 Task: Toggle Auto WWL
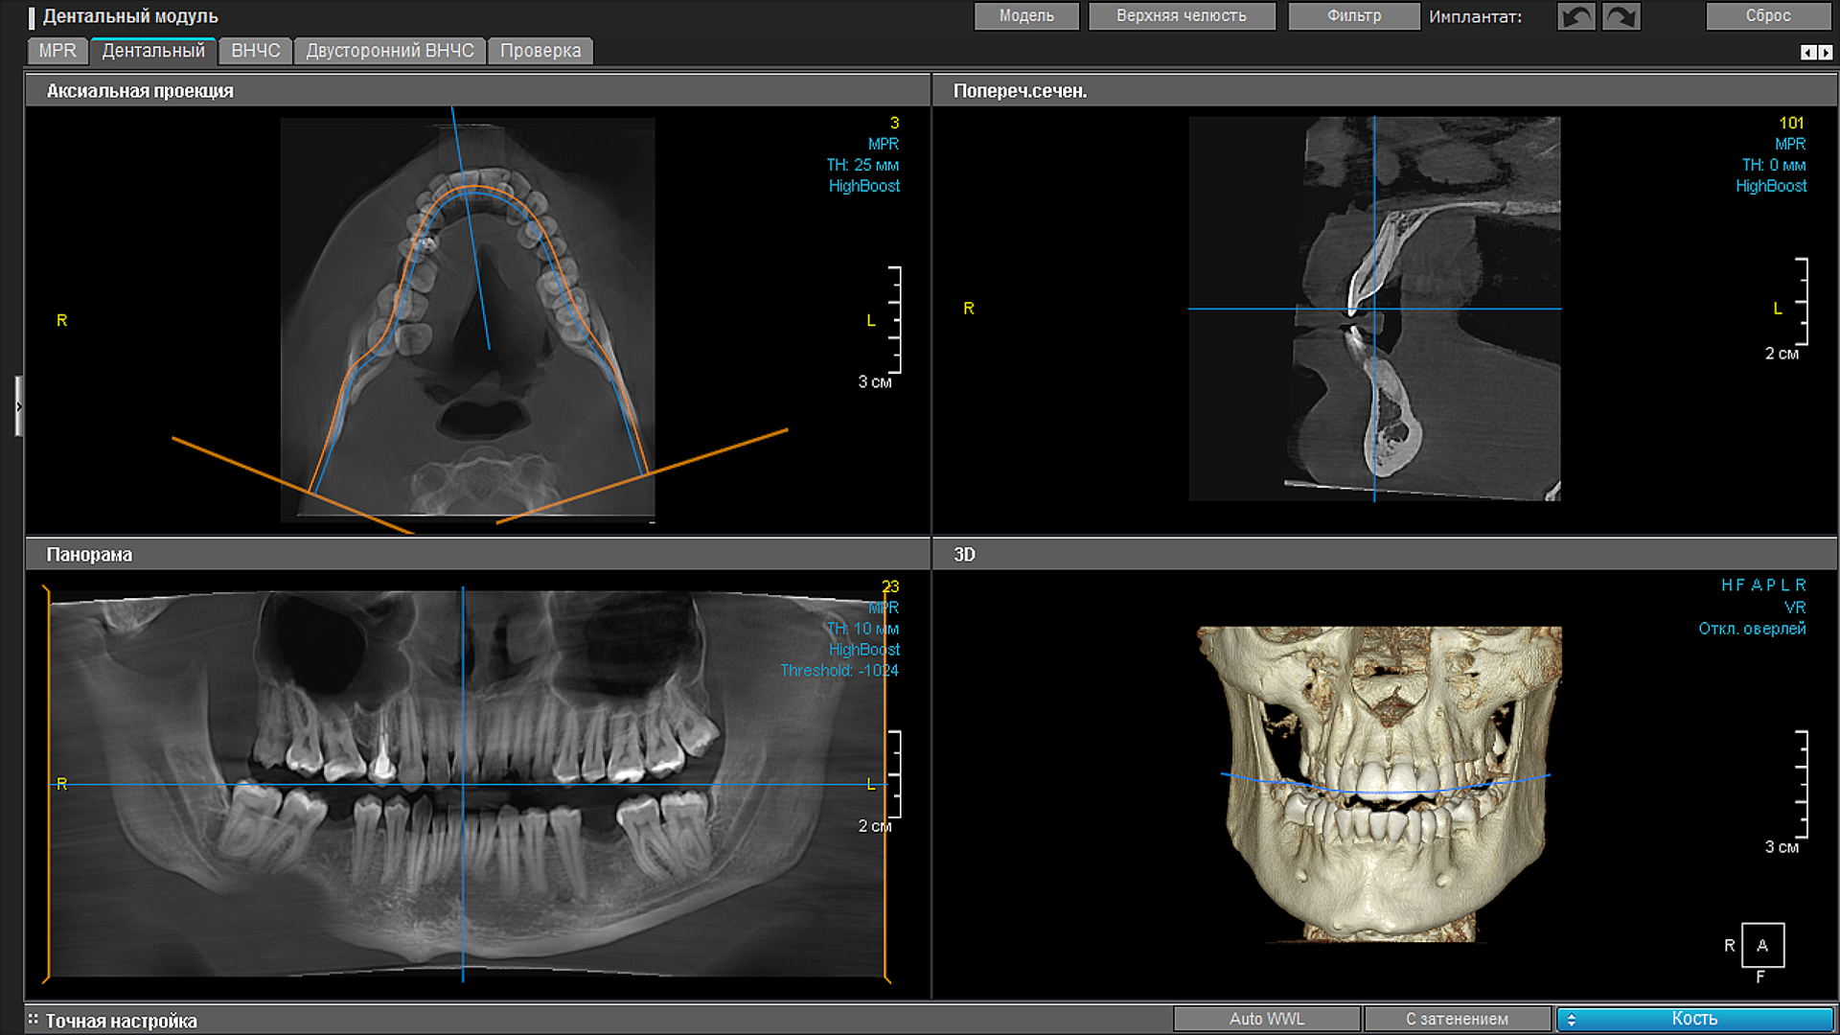pyautogui.click(x=1266, y=1019)
